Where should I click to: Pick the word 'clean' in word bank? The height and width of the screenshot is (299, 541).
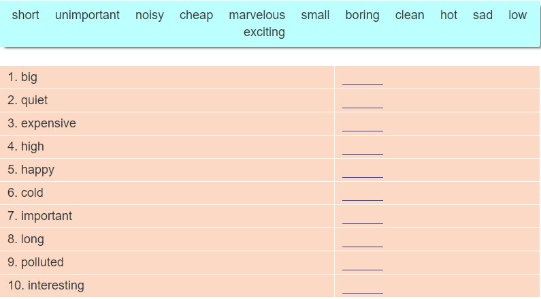pos(410,15)
